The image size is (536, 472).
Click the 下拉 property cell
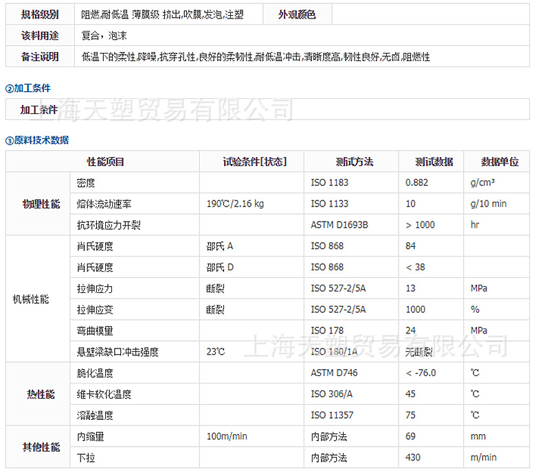pyautogui.click(x=135, y=458)
